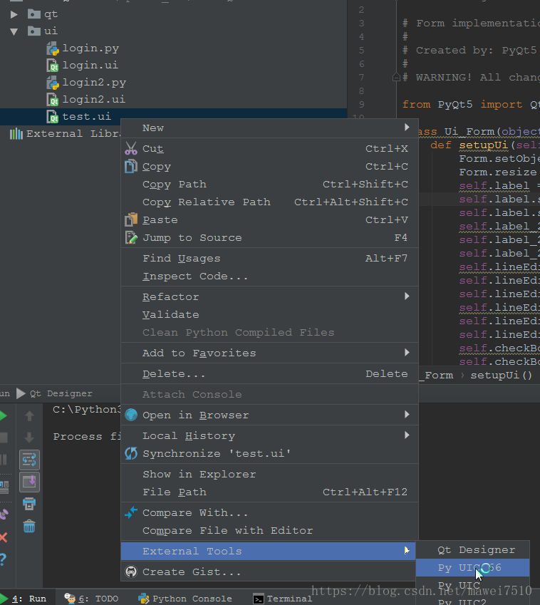This screenshot has width=540, height=605.
Task: Toggle Scroll to End in Run console
Action: 29,482
